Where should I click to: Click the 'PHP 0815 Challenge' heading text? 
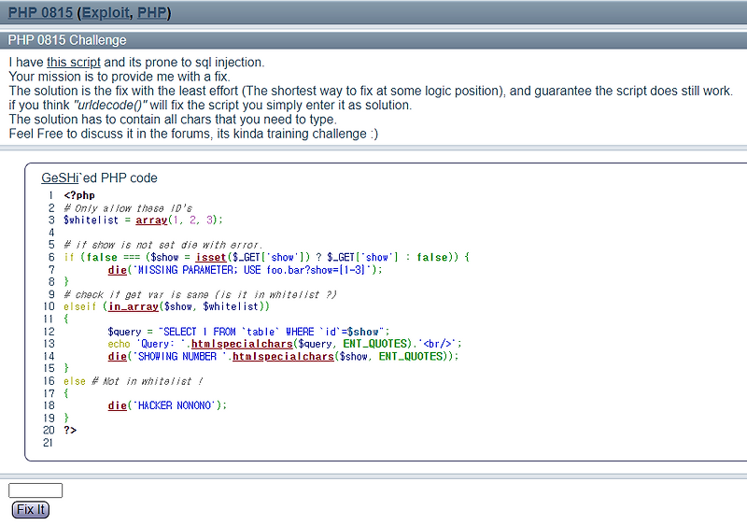click(x=67, y=40)
